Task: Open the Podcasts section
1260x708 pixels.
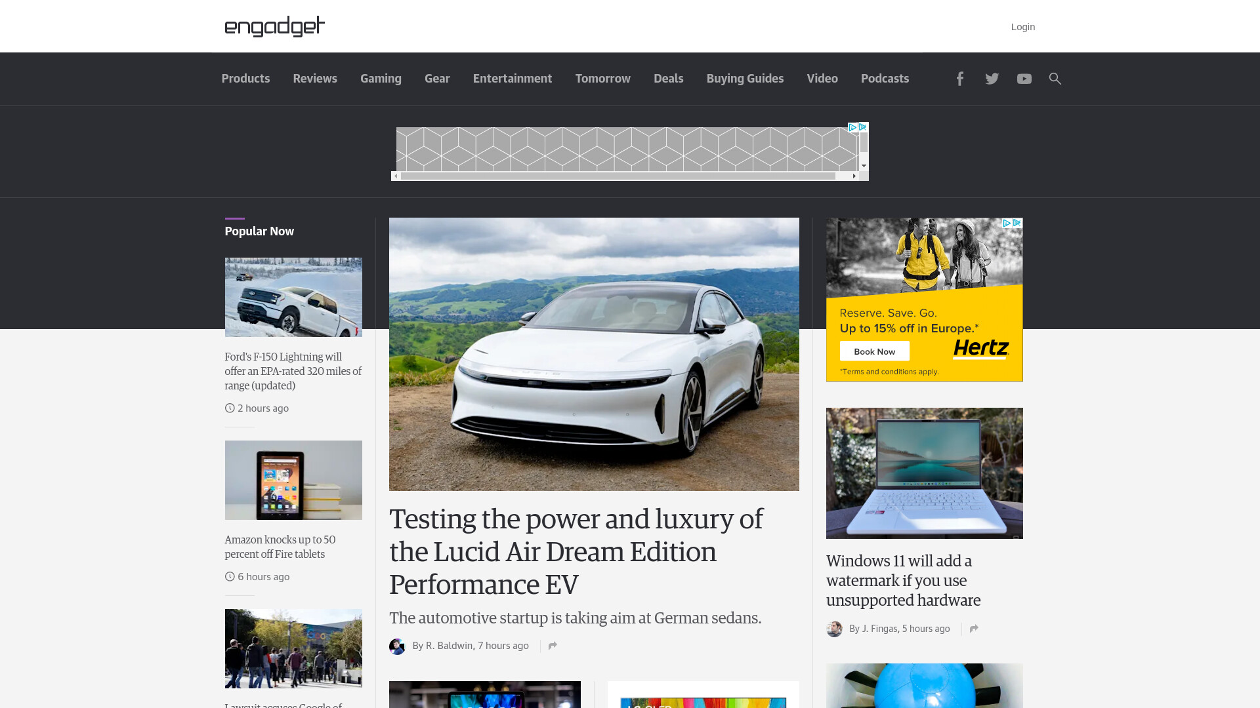Action: [885, 79]
